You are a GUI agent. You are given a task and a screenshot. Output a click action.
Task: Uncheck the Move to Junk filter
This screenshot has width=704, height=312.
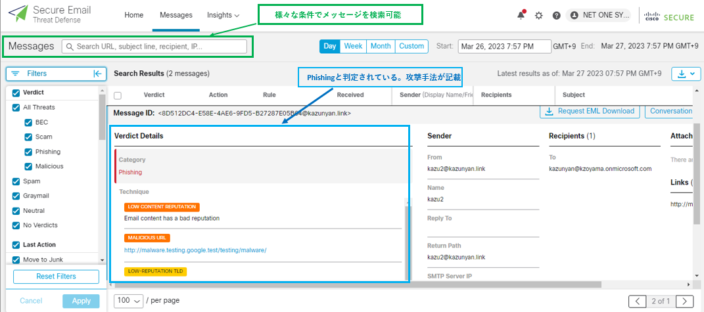(x=16, y=260)
